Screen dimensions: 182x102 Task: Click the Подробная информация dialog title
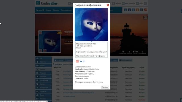[88, 5]
